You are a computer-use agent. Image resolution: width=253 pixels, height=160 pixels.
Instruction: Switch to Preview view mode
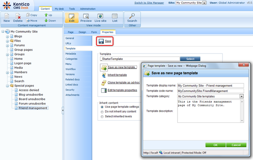point(86,18)
